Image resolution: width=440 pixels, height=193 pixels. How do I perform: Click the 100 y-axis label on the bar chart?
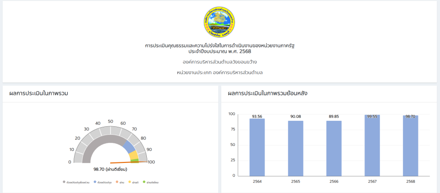(232, 114)
